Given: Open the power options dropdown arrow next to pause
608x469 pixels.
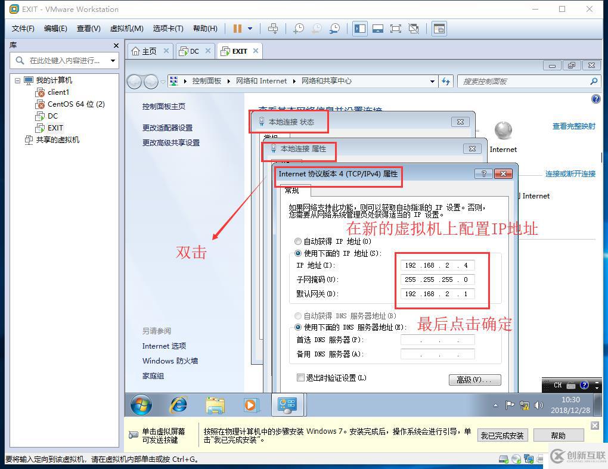Looking at the screenshot, I should [250, 28].
